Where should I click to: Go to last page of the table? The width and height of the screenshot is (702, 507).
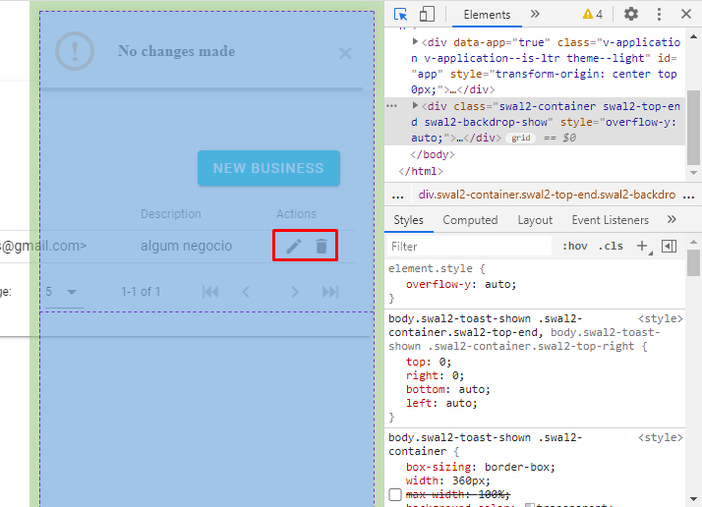coord(330,292)
